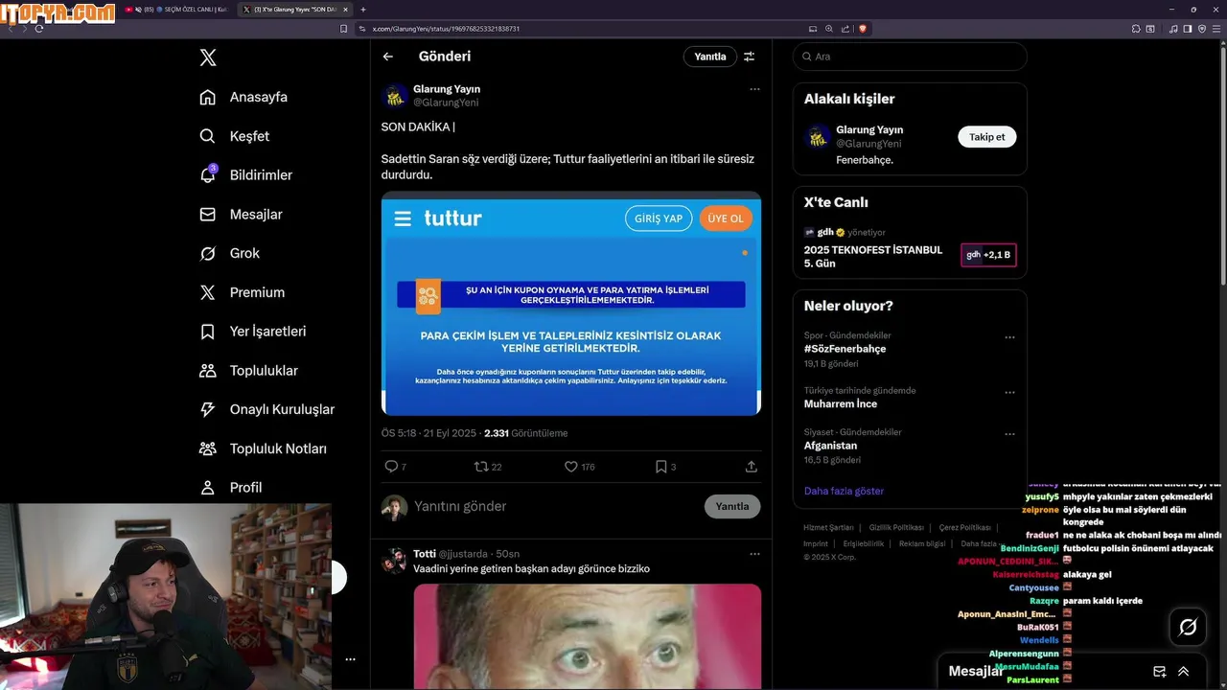Open more options on Totti reply
Viewport: 1227px width, 690px height.
[754, 554]
